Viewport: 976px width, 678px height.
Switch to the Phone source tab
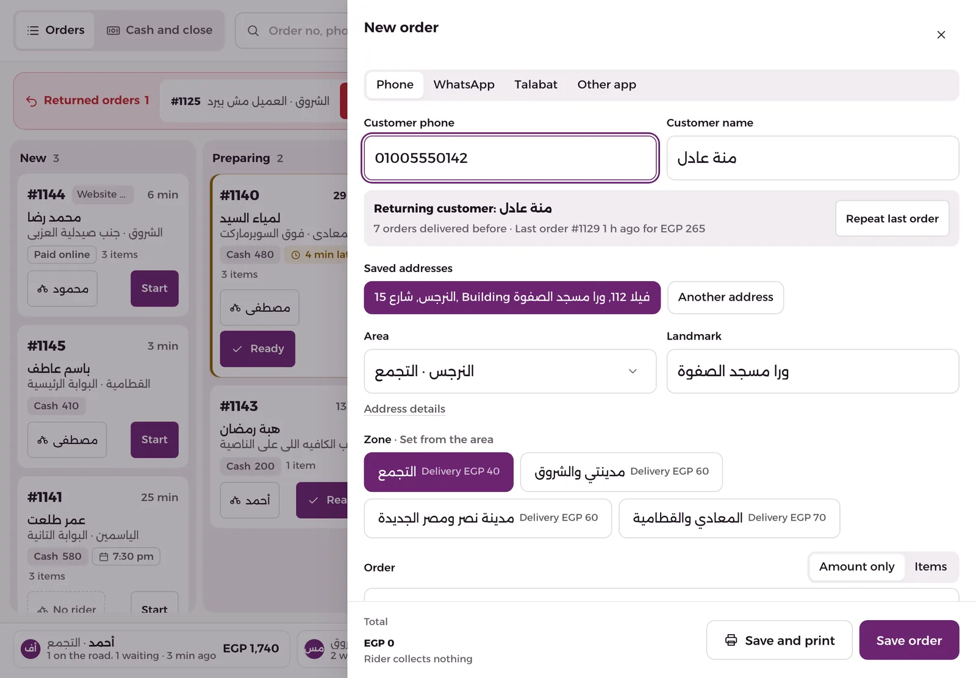click(395, 85)
